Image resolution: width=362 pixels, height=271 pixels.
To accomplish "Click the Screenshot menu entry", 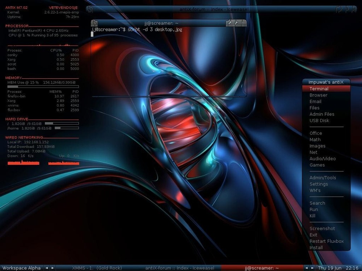I will 322,228.
